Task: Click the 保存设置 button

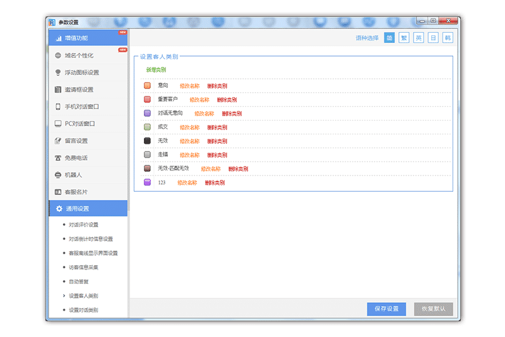Action: [386, 309]
